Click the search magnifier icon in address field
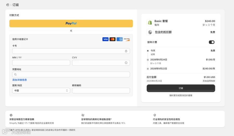 tap(15, 74)
